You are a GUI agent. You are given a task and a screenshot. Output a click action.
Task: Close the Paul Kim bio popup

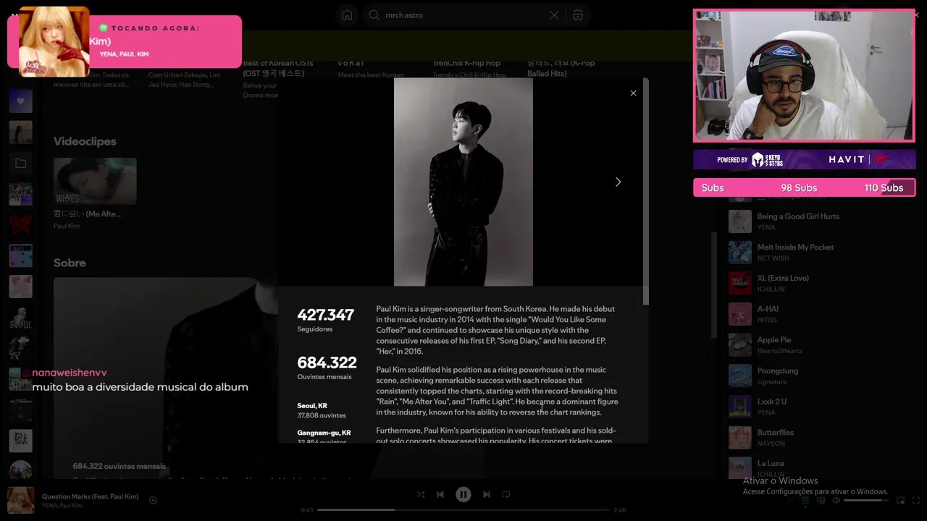click(x=633, y=93)
